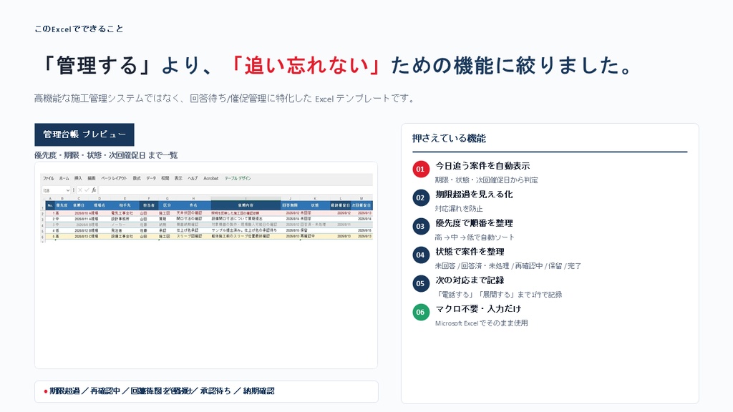Click into the Excel formula bar field
Image resolution: width=733 pixels, height=412 pixels.
point(236,190)
